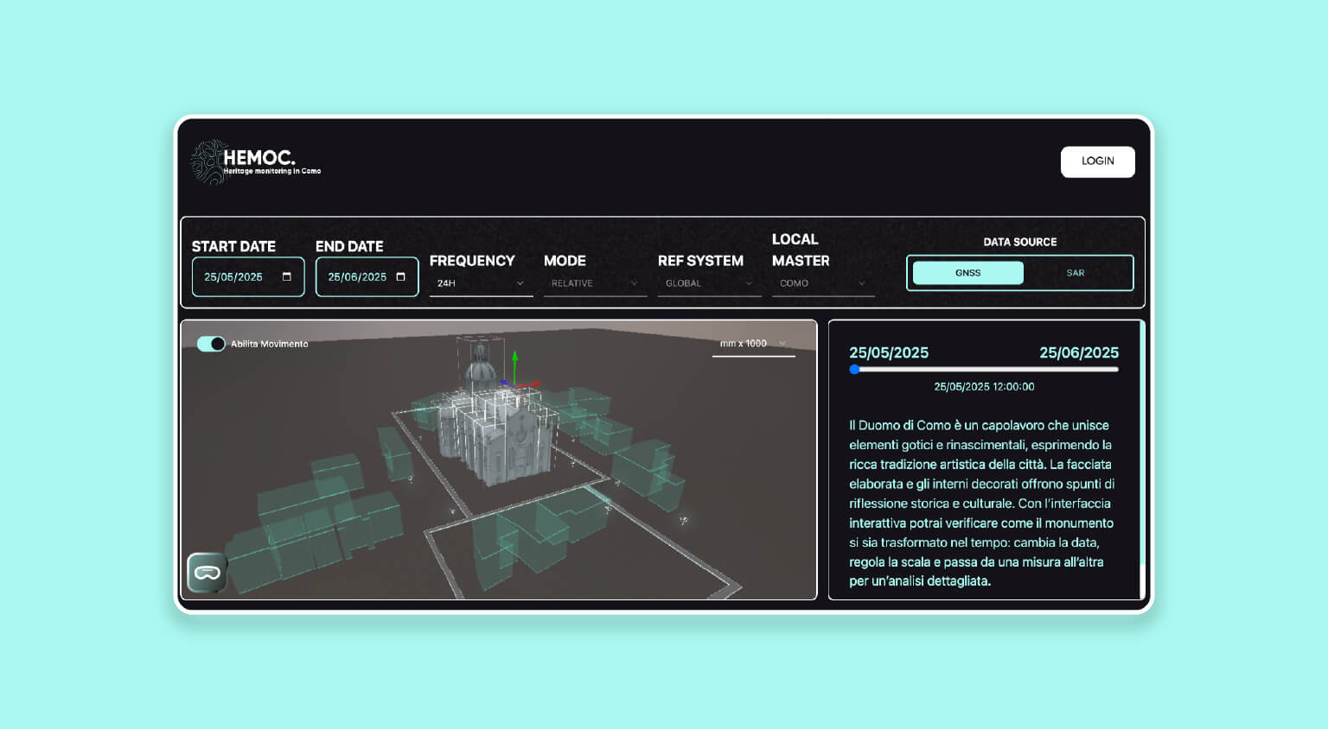The height and width of the screenshot is (729, 1328).
Task: Click the description panel scrollbar
Action: pos(1141,460)
